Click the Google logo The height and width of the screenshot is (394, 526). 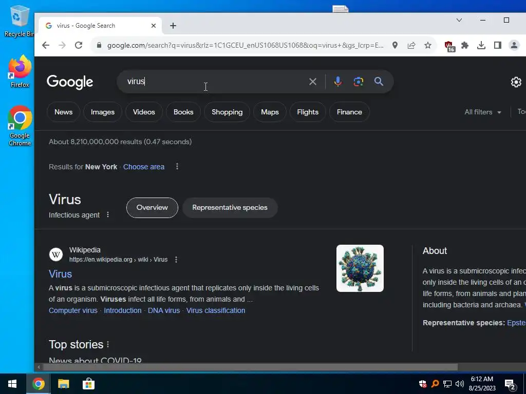(70, 82)
